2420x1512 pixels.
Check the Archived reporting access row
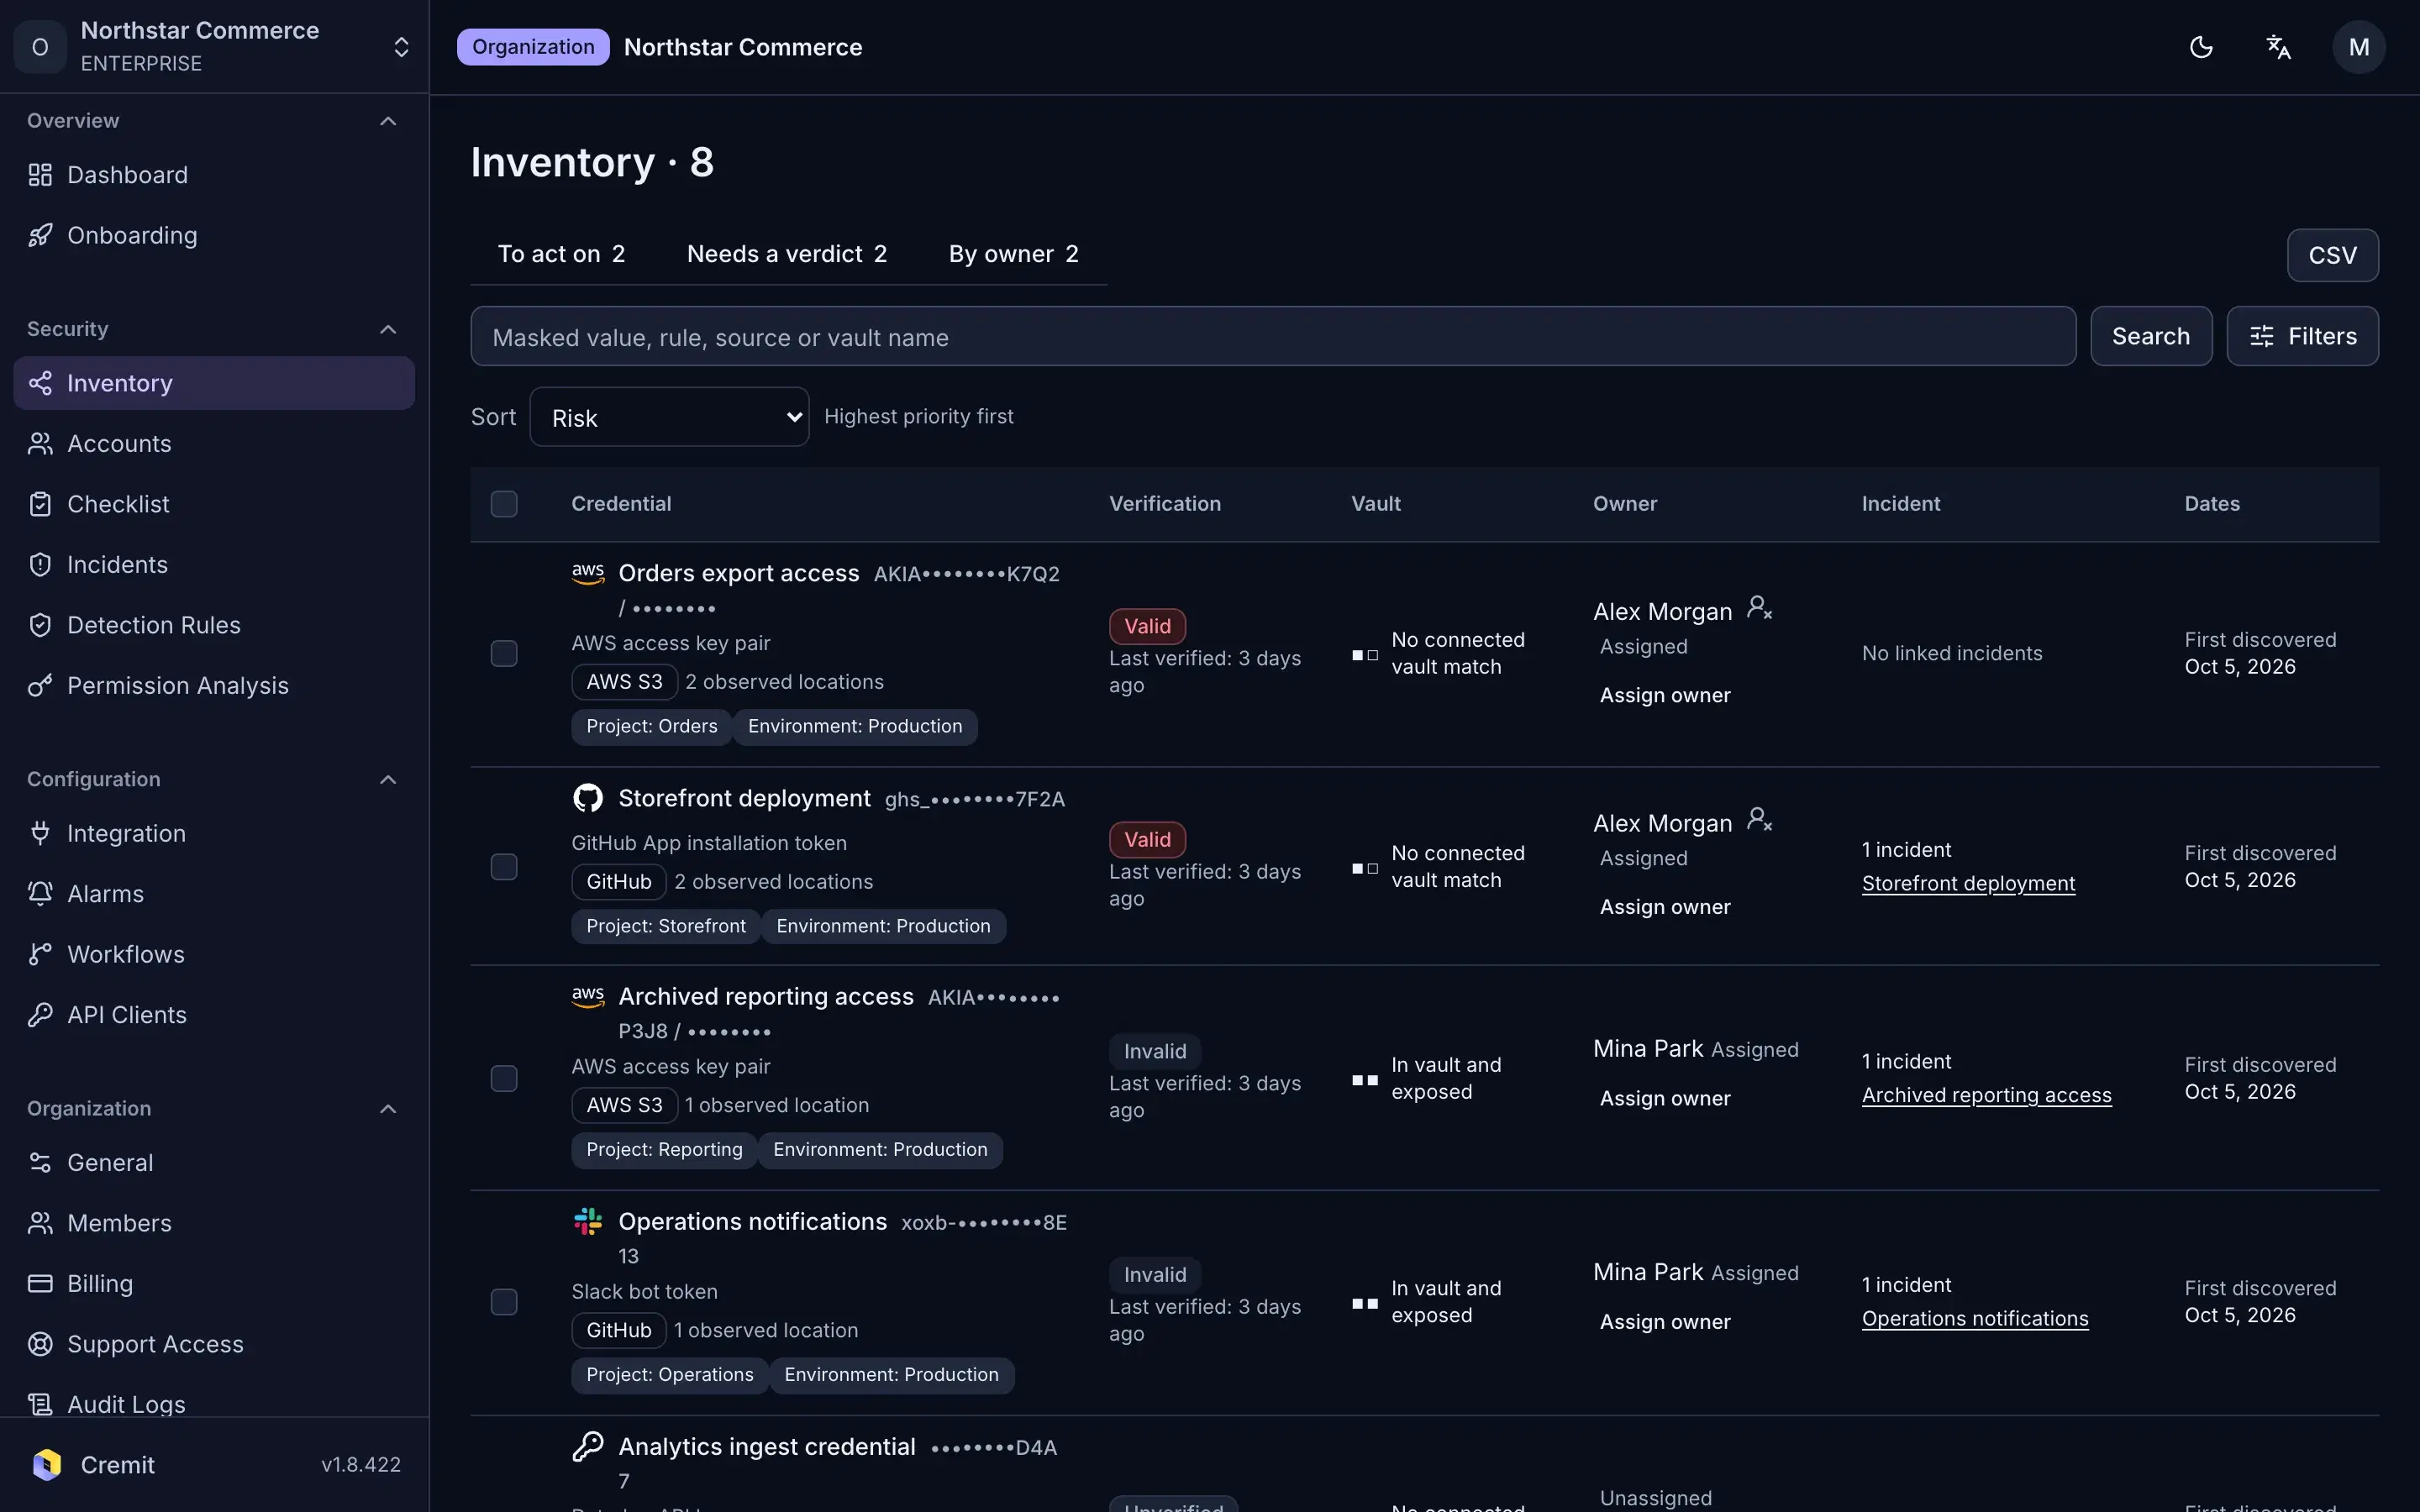tap(504, 1079)
